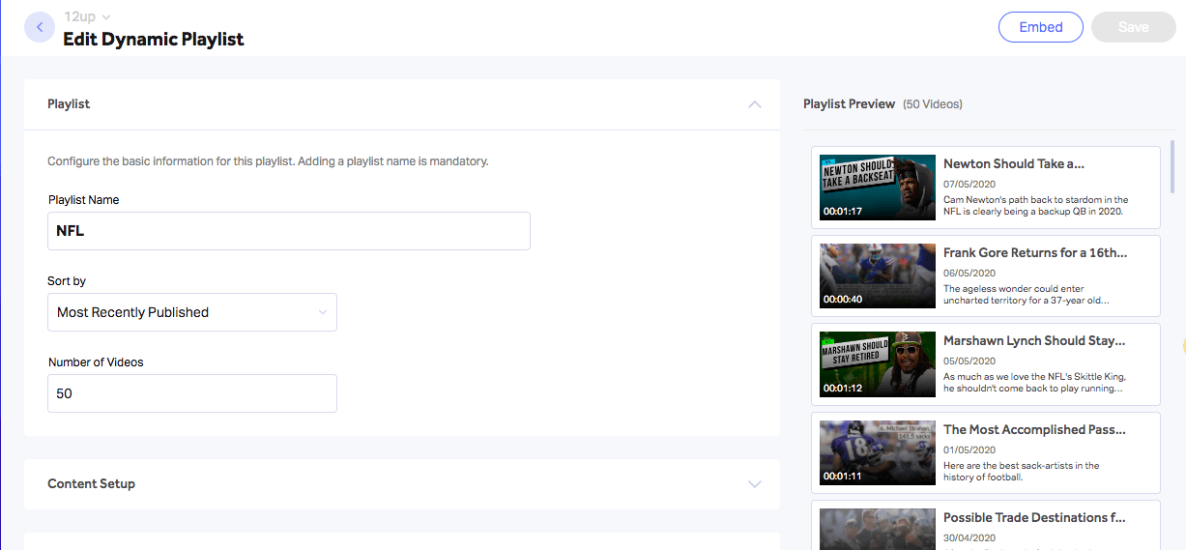The image size is (1186, 550).
Task: Click the 00:01:12 duration label
Action: tap(843, 388)
